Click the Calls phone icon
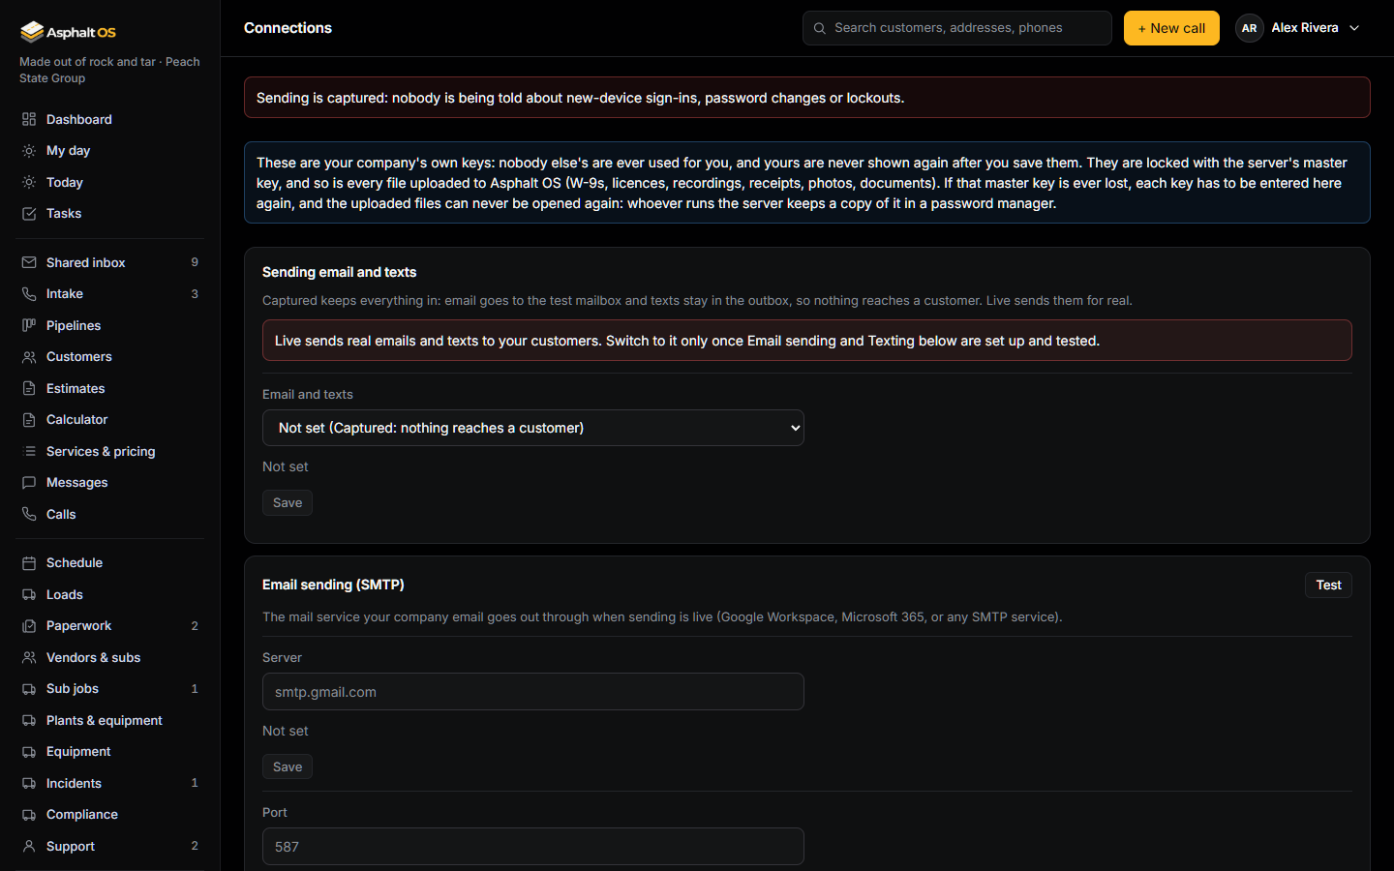Image resolution: width=1394 pixels, height=871 pixels. [29, 514]
